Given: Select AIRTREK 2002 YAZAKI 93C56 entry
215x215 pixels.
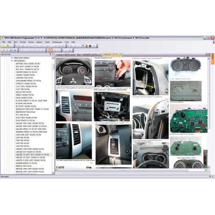Looking at the screenshot, I should tap(28, 64).
